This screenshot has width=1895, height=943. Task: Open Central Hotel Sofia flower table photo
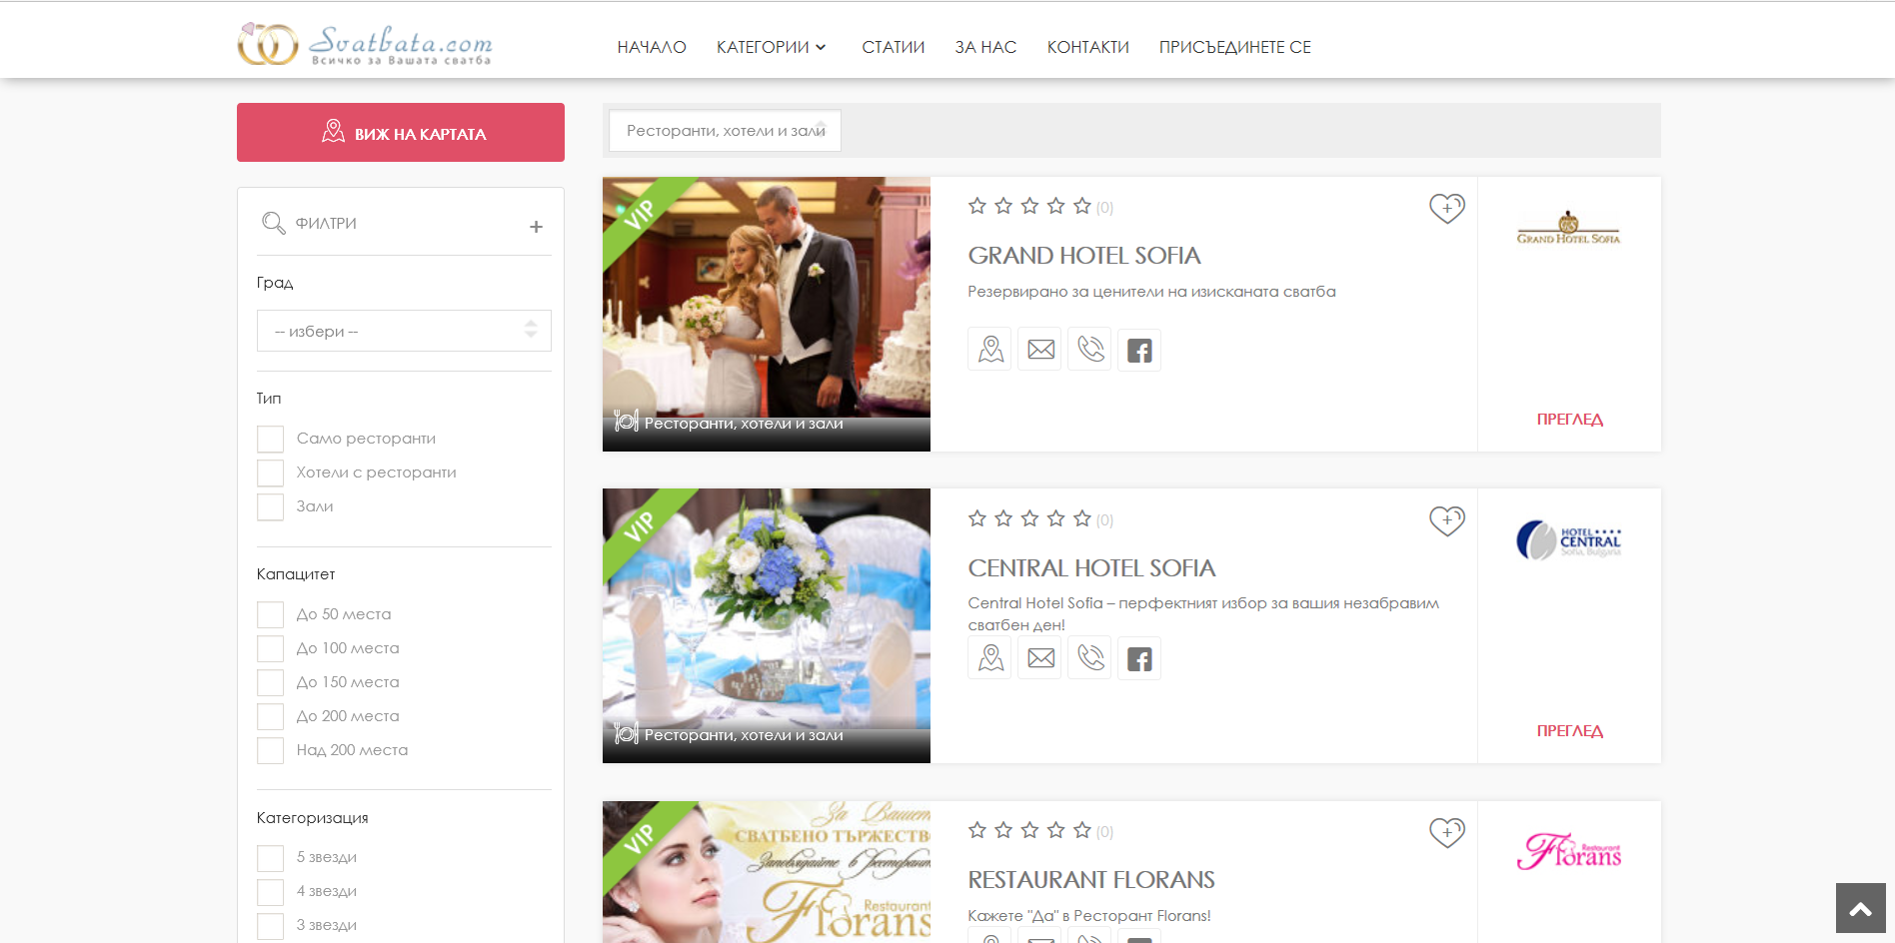(x=767, y=625)
